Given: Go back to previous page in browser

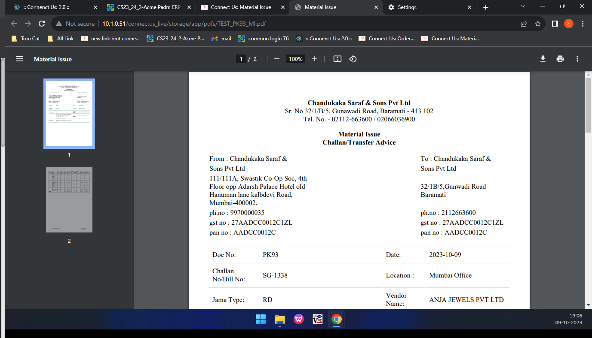Looking at the screenshot, I should pyautogui.click(x=14, y=24).
